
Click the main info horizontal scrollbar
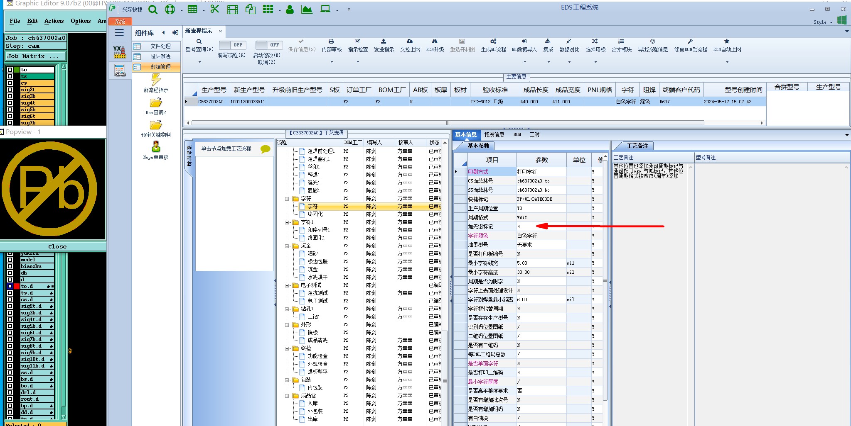click(448, 123)
